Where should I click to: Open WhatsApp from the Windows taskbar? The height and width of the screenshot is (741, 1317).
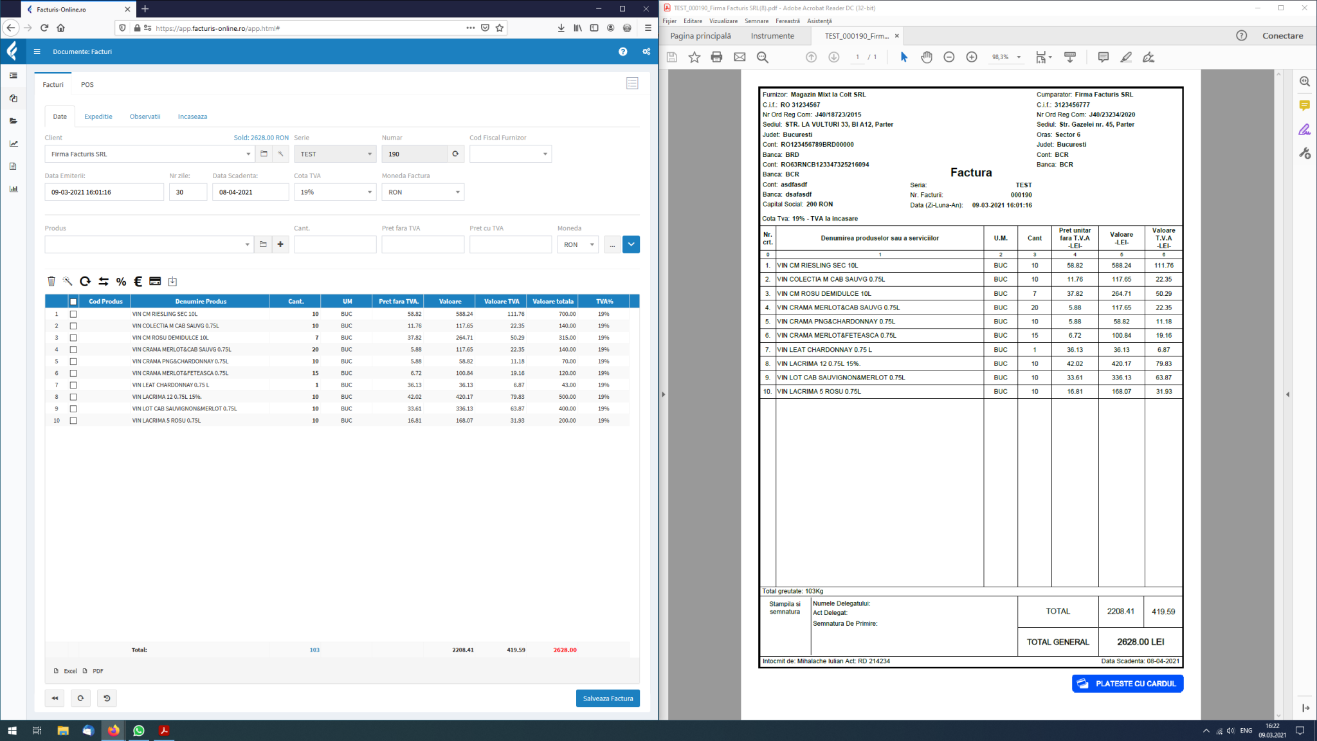click(139, 730)
